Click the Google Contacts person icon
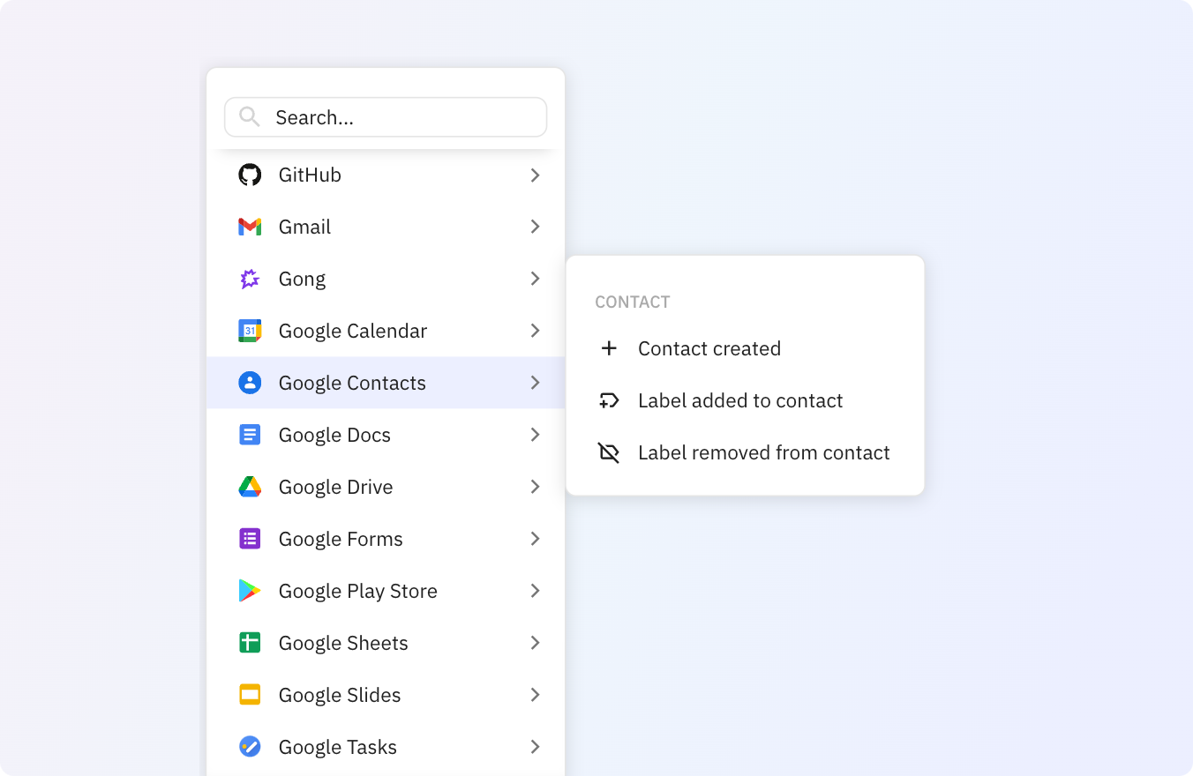 pos(250,383)
